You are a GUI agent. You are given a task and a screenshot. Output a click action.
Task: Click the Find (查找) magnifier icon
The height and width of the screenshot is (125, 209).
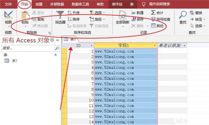(183, 15)
